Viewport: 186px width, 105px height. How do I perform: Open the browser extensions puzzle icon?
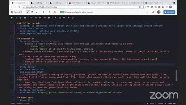pos(163,7)
